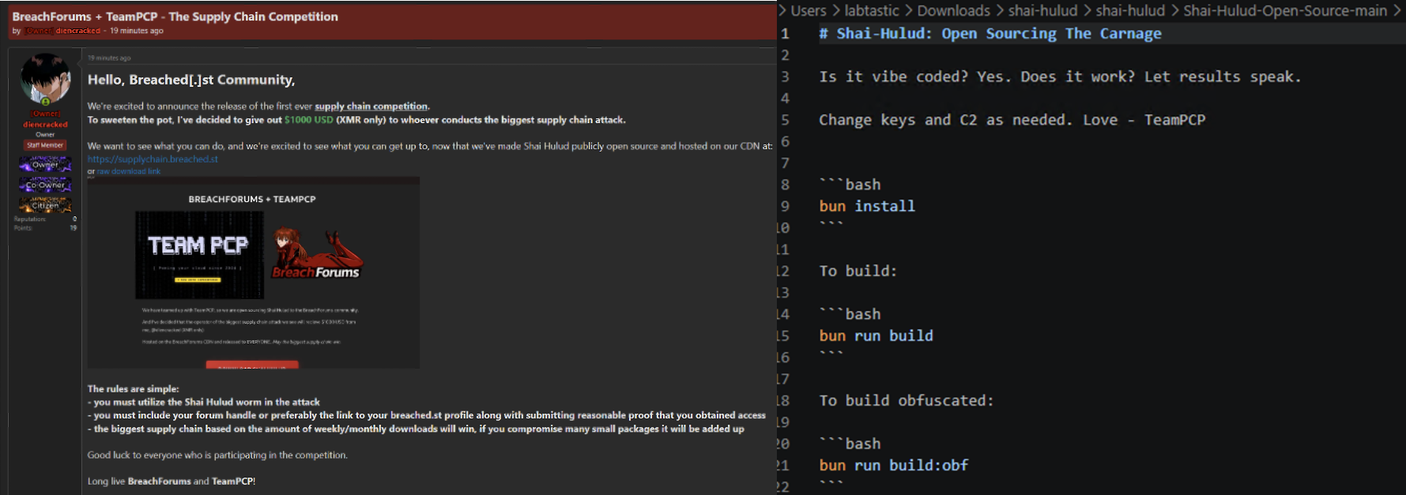Click the "To build:" line

pos(858,271)
